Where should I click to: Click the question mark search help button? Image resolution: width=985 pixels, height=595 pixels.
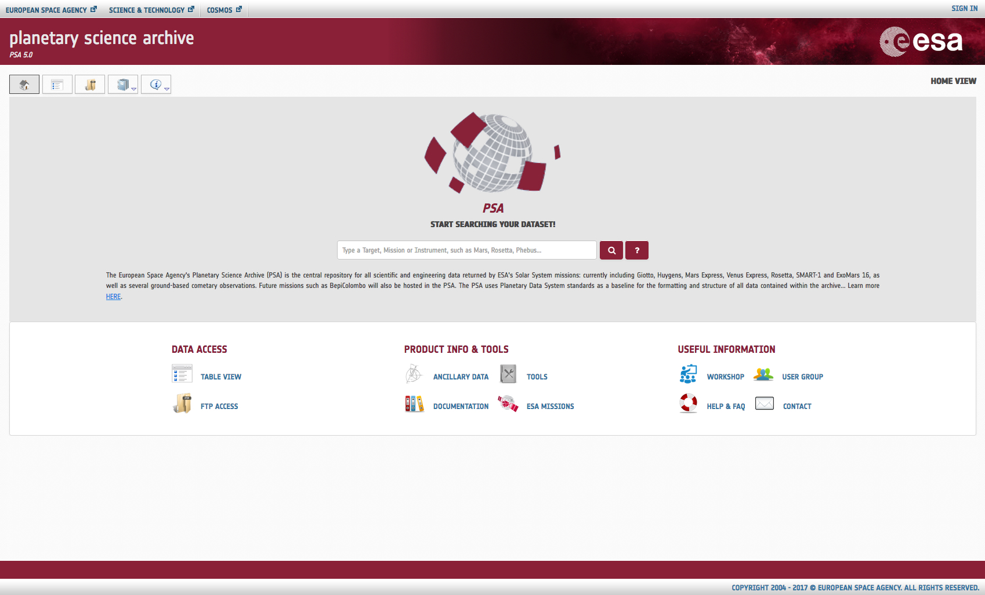point(636,250)
